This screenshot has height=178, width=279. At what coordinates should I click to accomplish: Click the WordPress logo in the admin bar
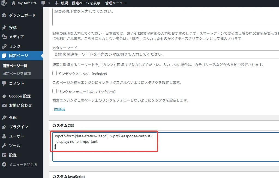(x=3, y=3)
